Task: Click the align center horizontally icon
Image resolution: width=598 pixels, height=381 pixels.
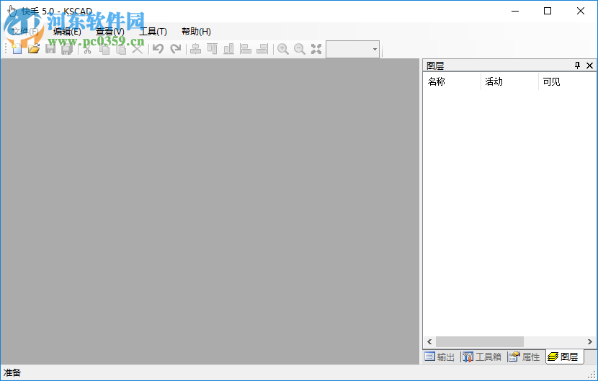Action: coord(196,49)
